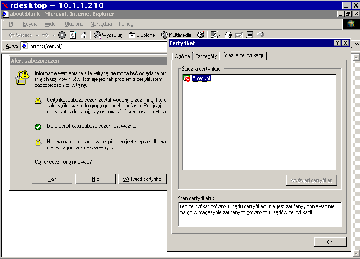Click the rdesktop X icon in the title bar
The height and width of the screenshot is (259, 360).
pyautogui.click(x=5, y=5)
